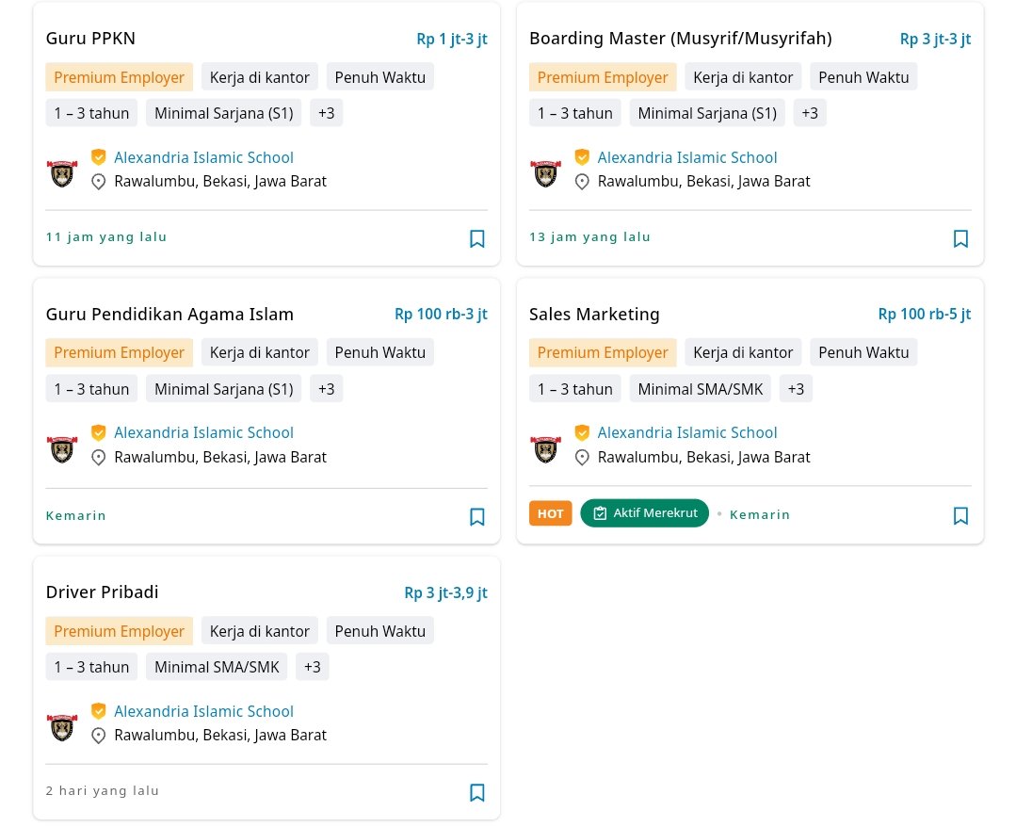Expand +3 tags on Driver Pribadi card

click(x=313, y=667)
